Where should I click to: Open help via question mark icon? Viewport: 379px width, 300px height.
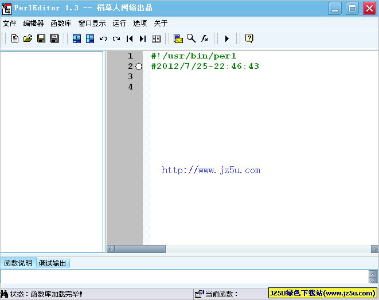point(249,38)
